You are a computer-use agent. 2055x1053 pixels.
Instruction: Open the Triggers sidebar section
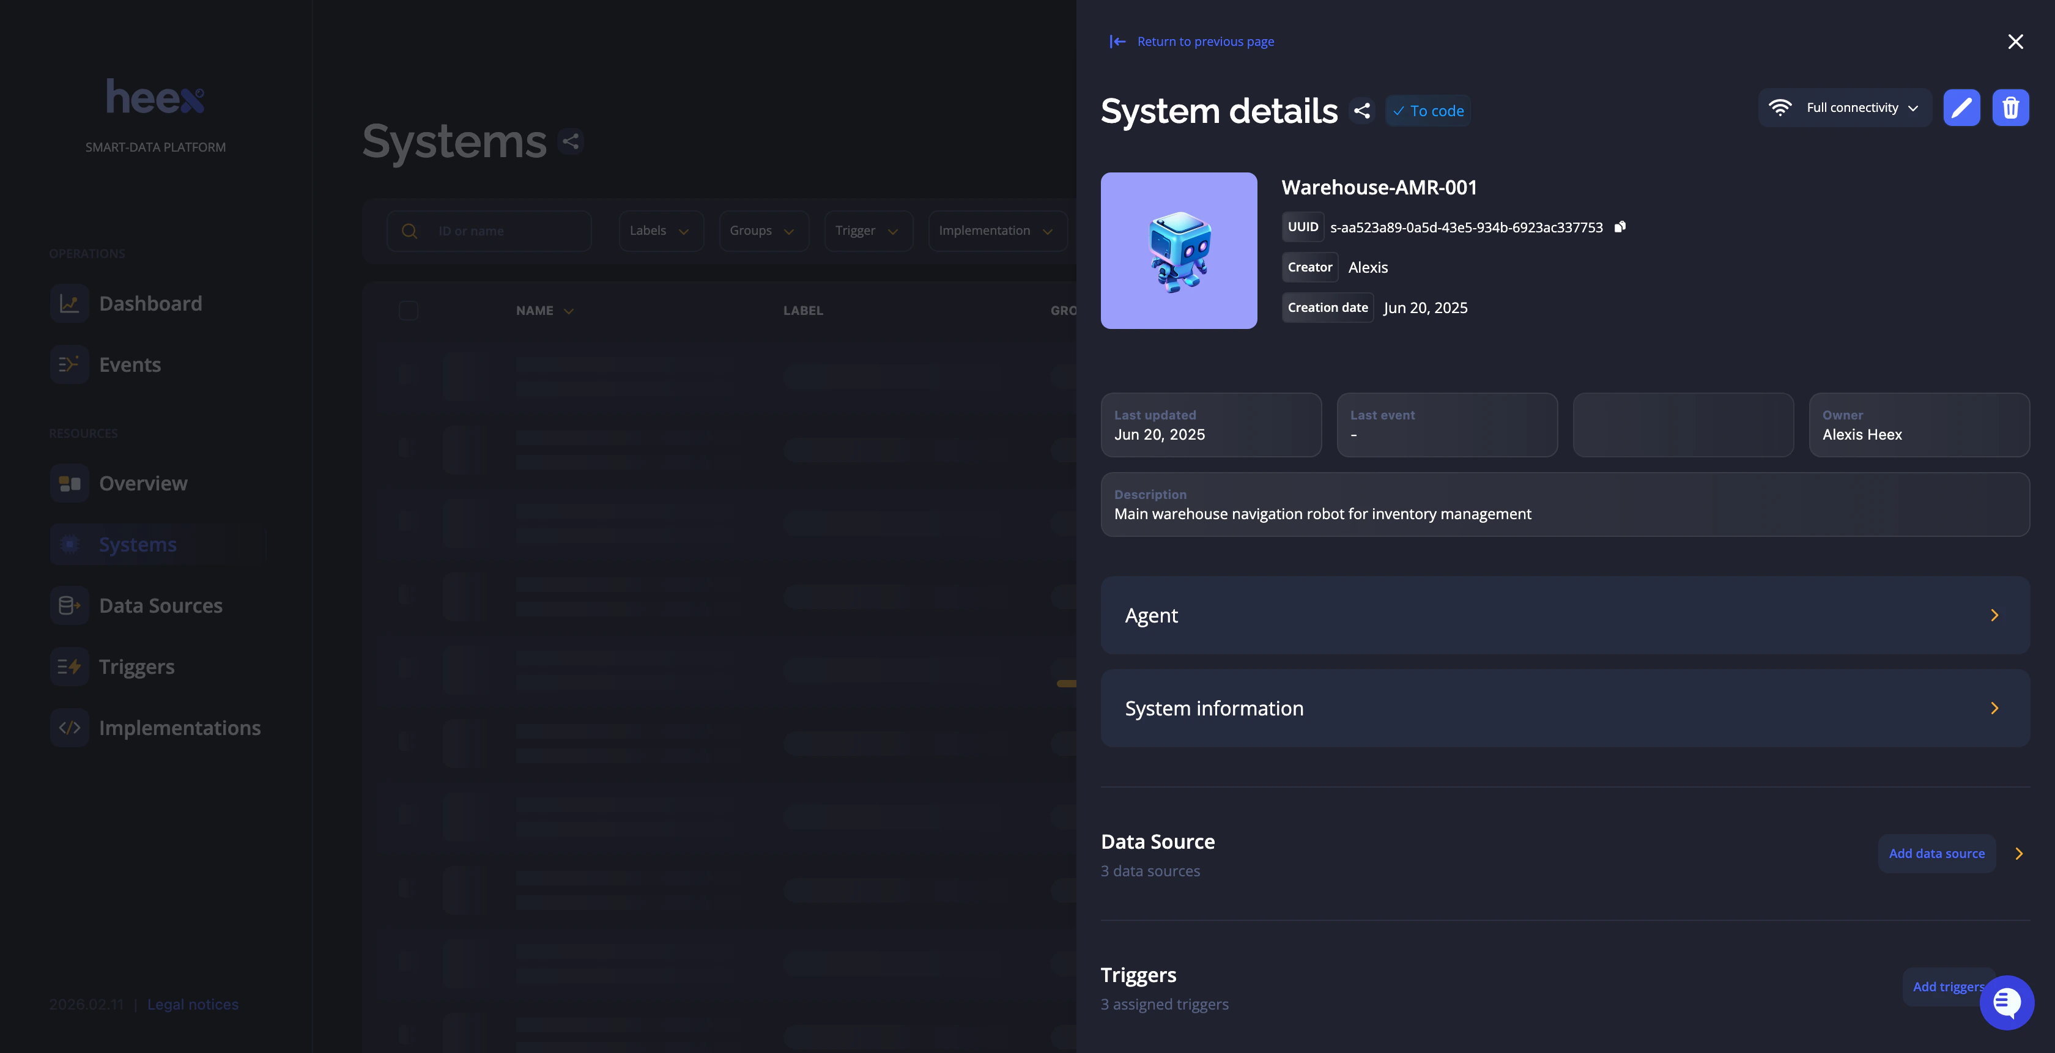[136, 666]
